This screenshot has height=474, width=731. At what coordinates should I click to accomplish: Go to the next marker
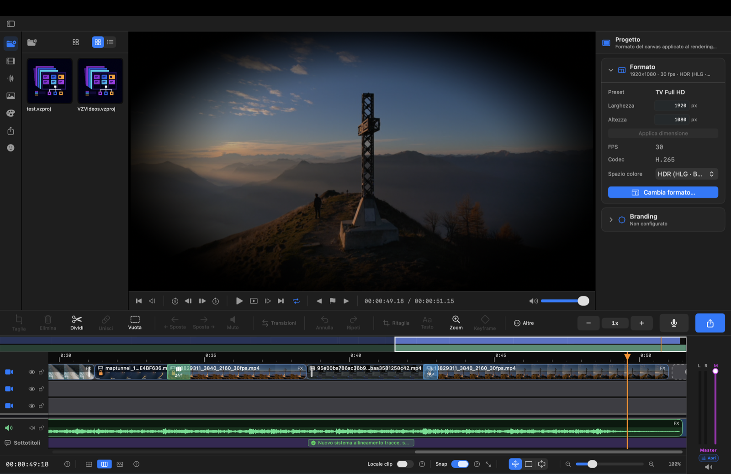click(x=346, y=301)
